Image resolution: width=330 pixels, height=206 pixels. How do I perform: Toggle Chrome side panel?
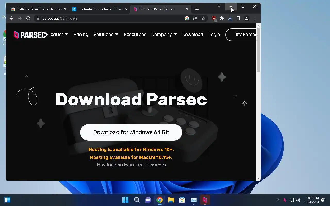(x=238, y=18)
